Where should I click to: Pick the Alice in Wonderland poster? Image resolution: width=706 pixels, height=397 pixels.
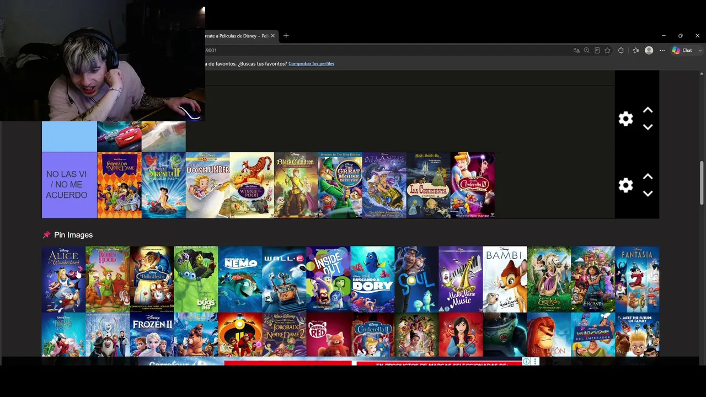pos(63,279)
